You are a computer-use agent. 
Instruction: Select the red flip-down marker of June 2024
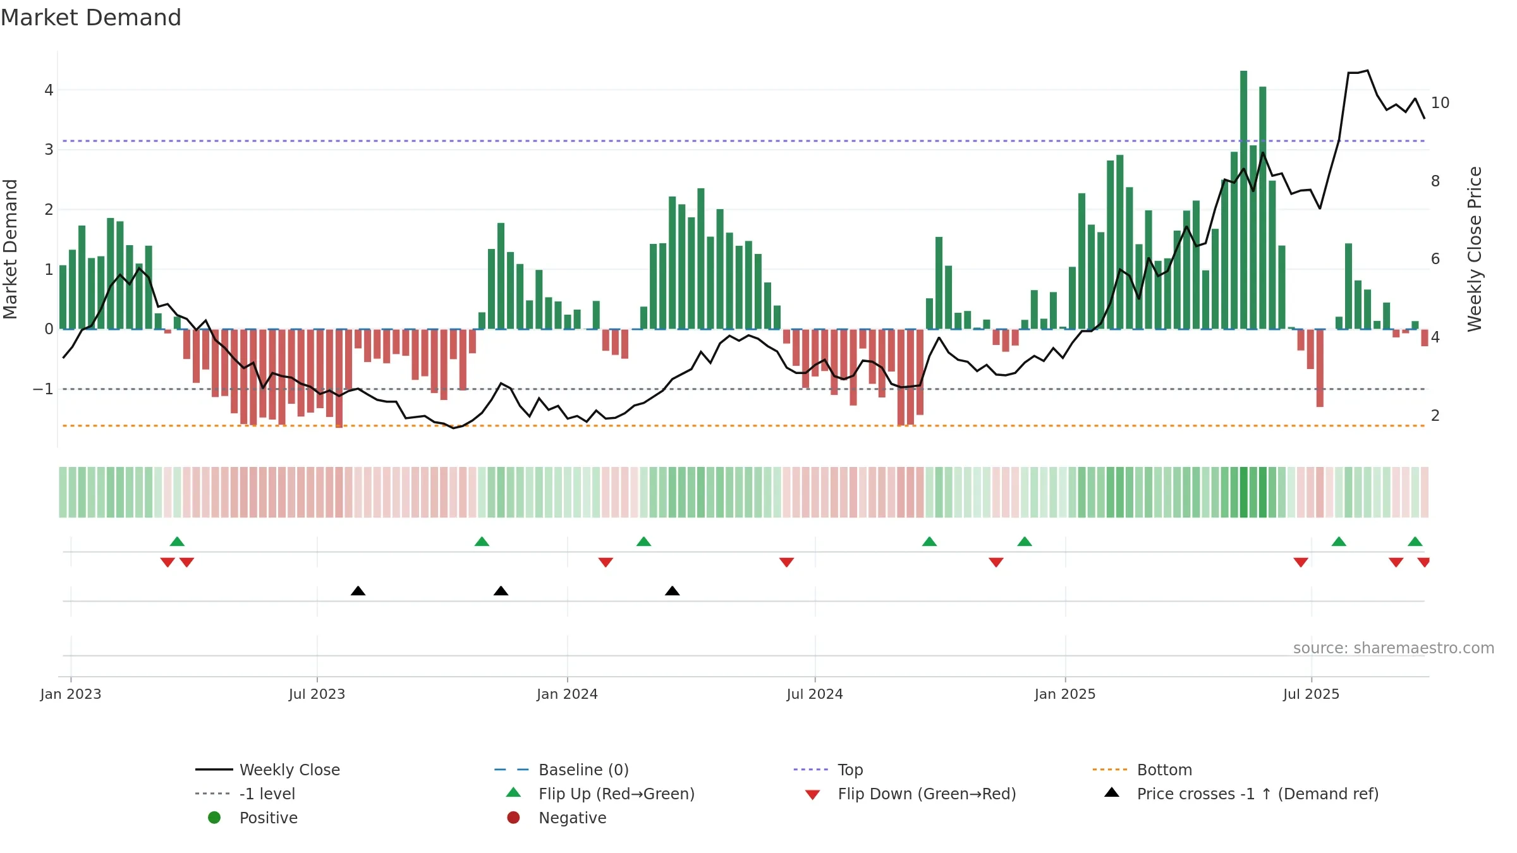(786, 562)
